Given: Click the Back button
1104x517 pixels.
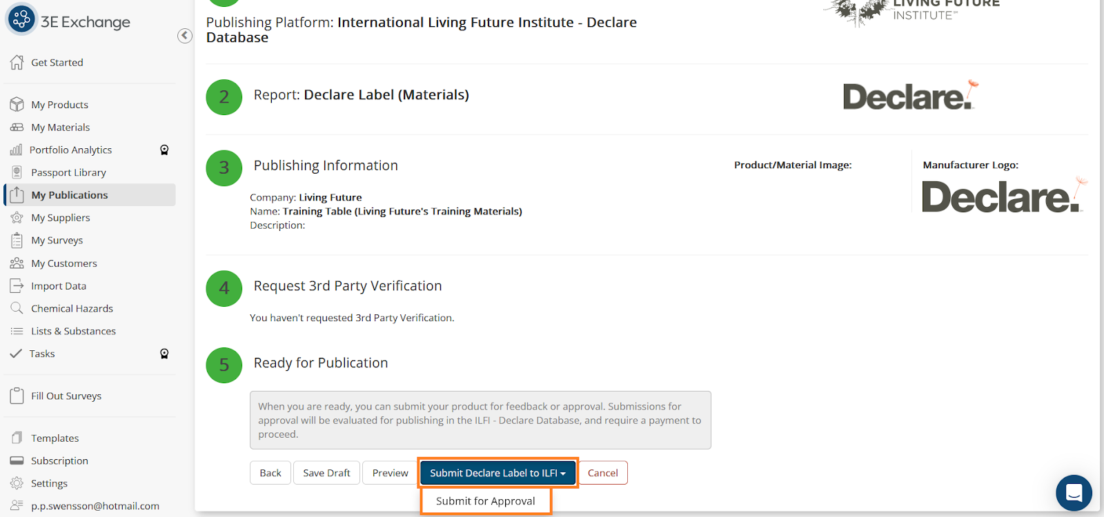Looking at the screenshot, I should (x=270, y=473).
